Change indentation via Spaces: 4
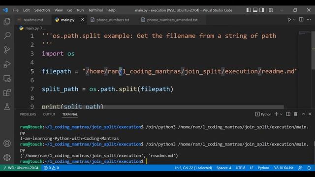Screen dimensions: 315x177 pyautogui.click(x=224, y=168)
